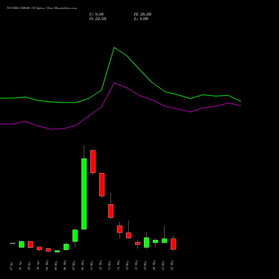Select the red candlestick for 12 May

[x=102, y=185]
